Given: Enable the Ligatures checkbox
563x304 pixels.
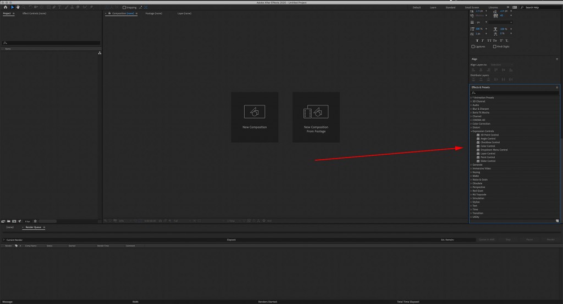Looking at the screenshot, I should (x=473, y=47).
